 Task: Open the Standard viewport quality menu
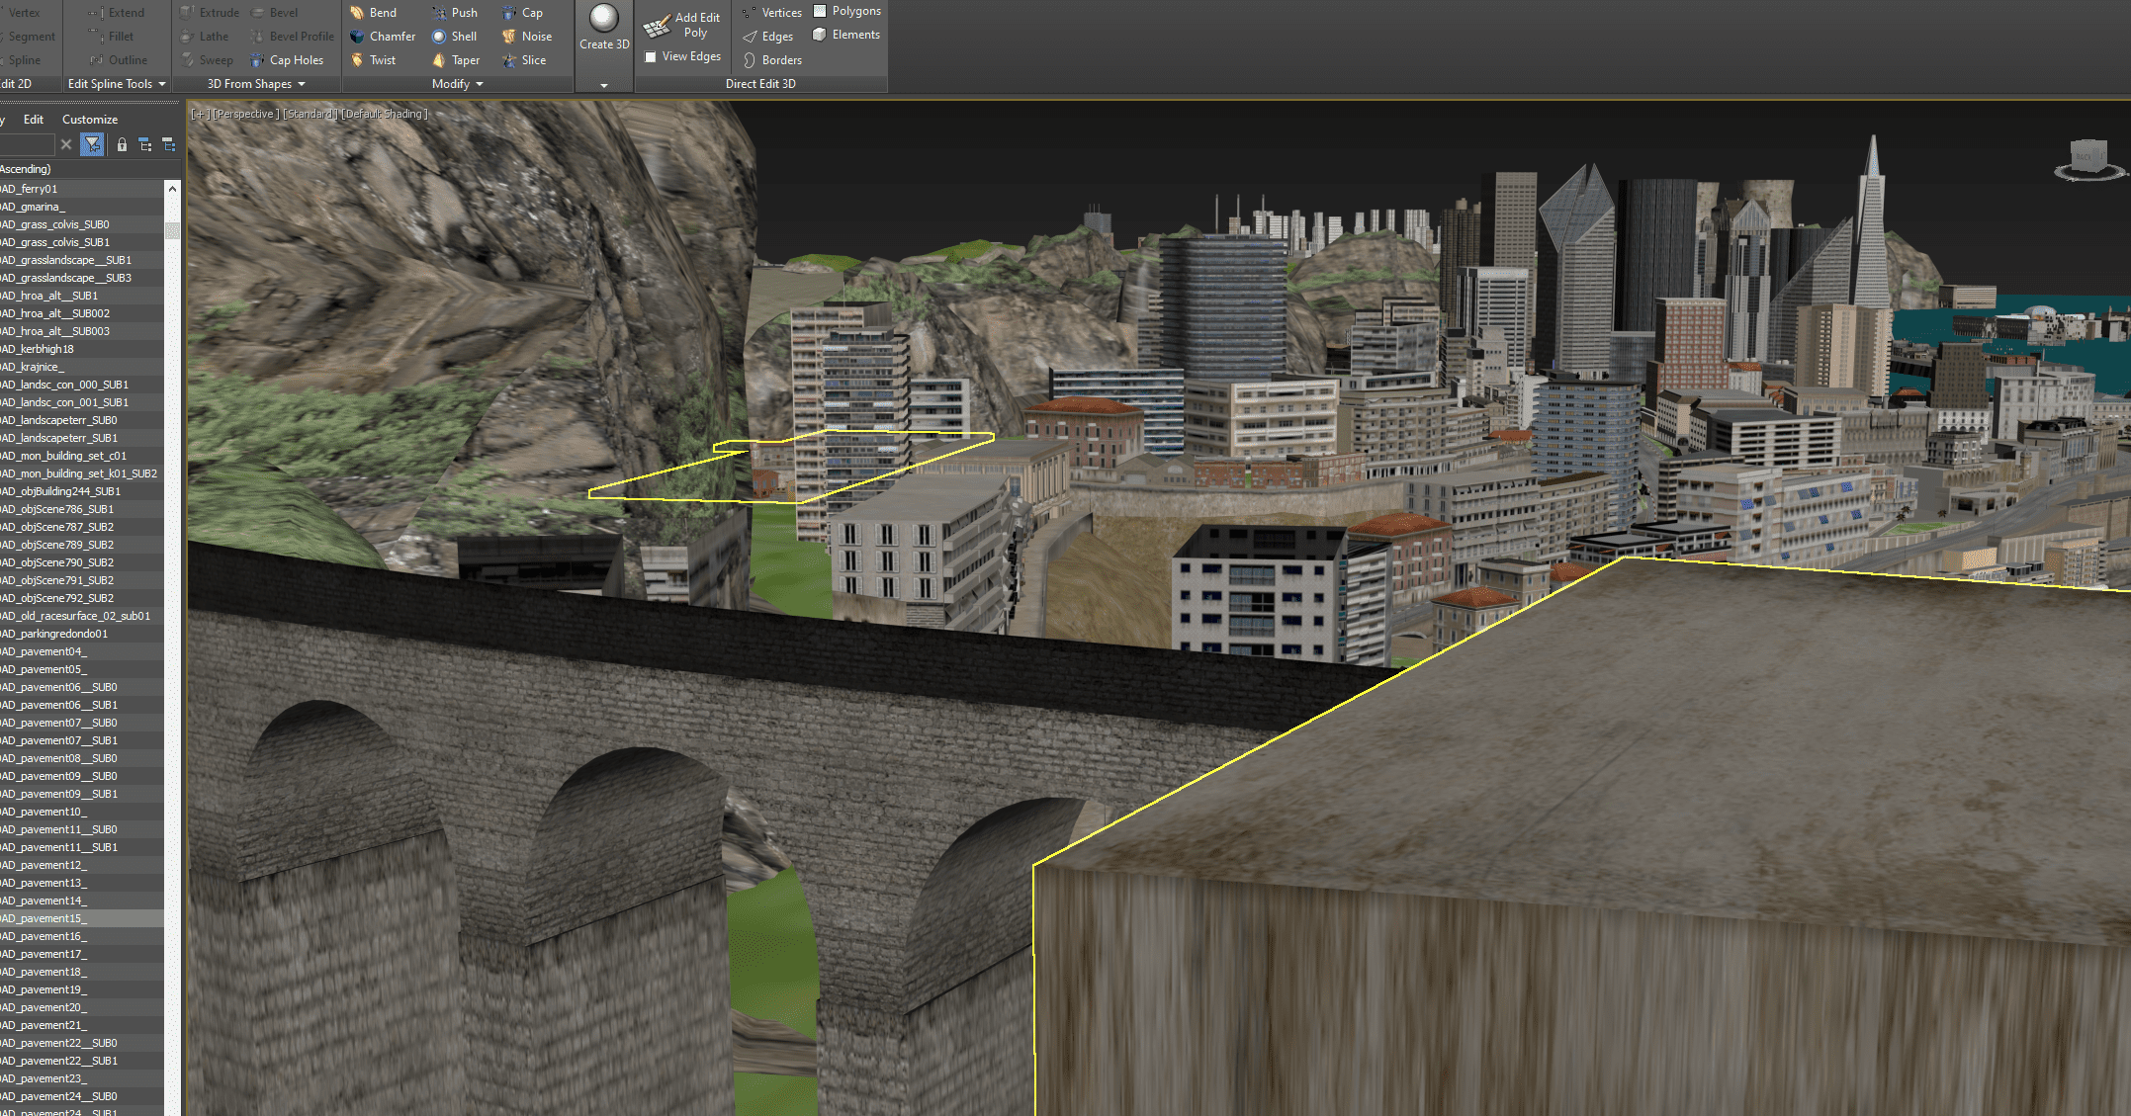click(x=311, y=115)
